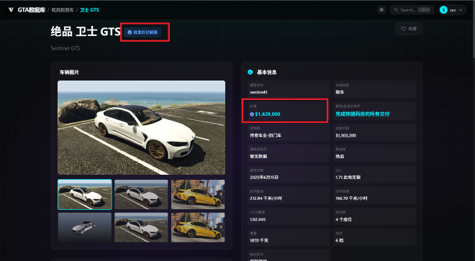The width and height of the screenshot is (475, 261).
Task: Click the 2025年6月15日 release date
Action: [x=264, y=178]
